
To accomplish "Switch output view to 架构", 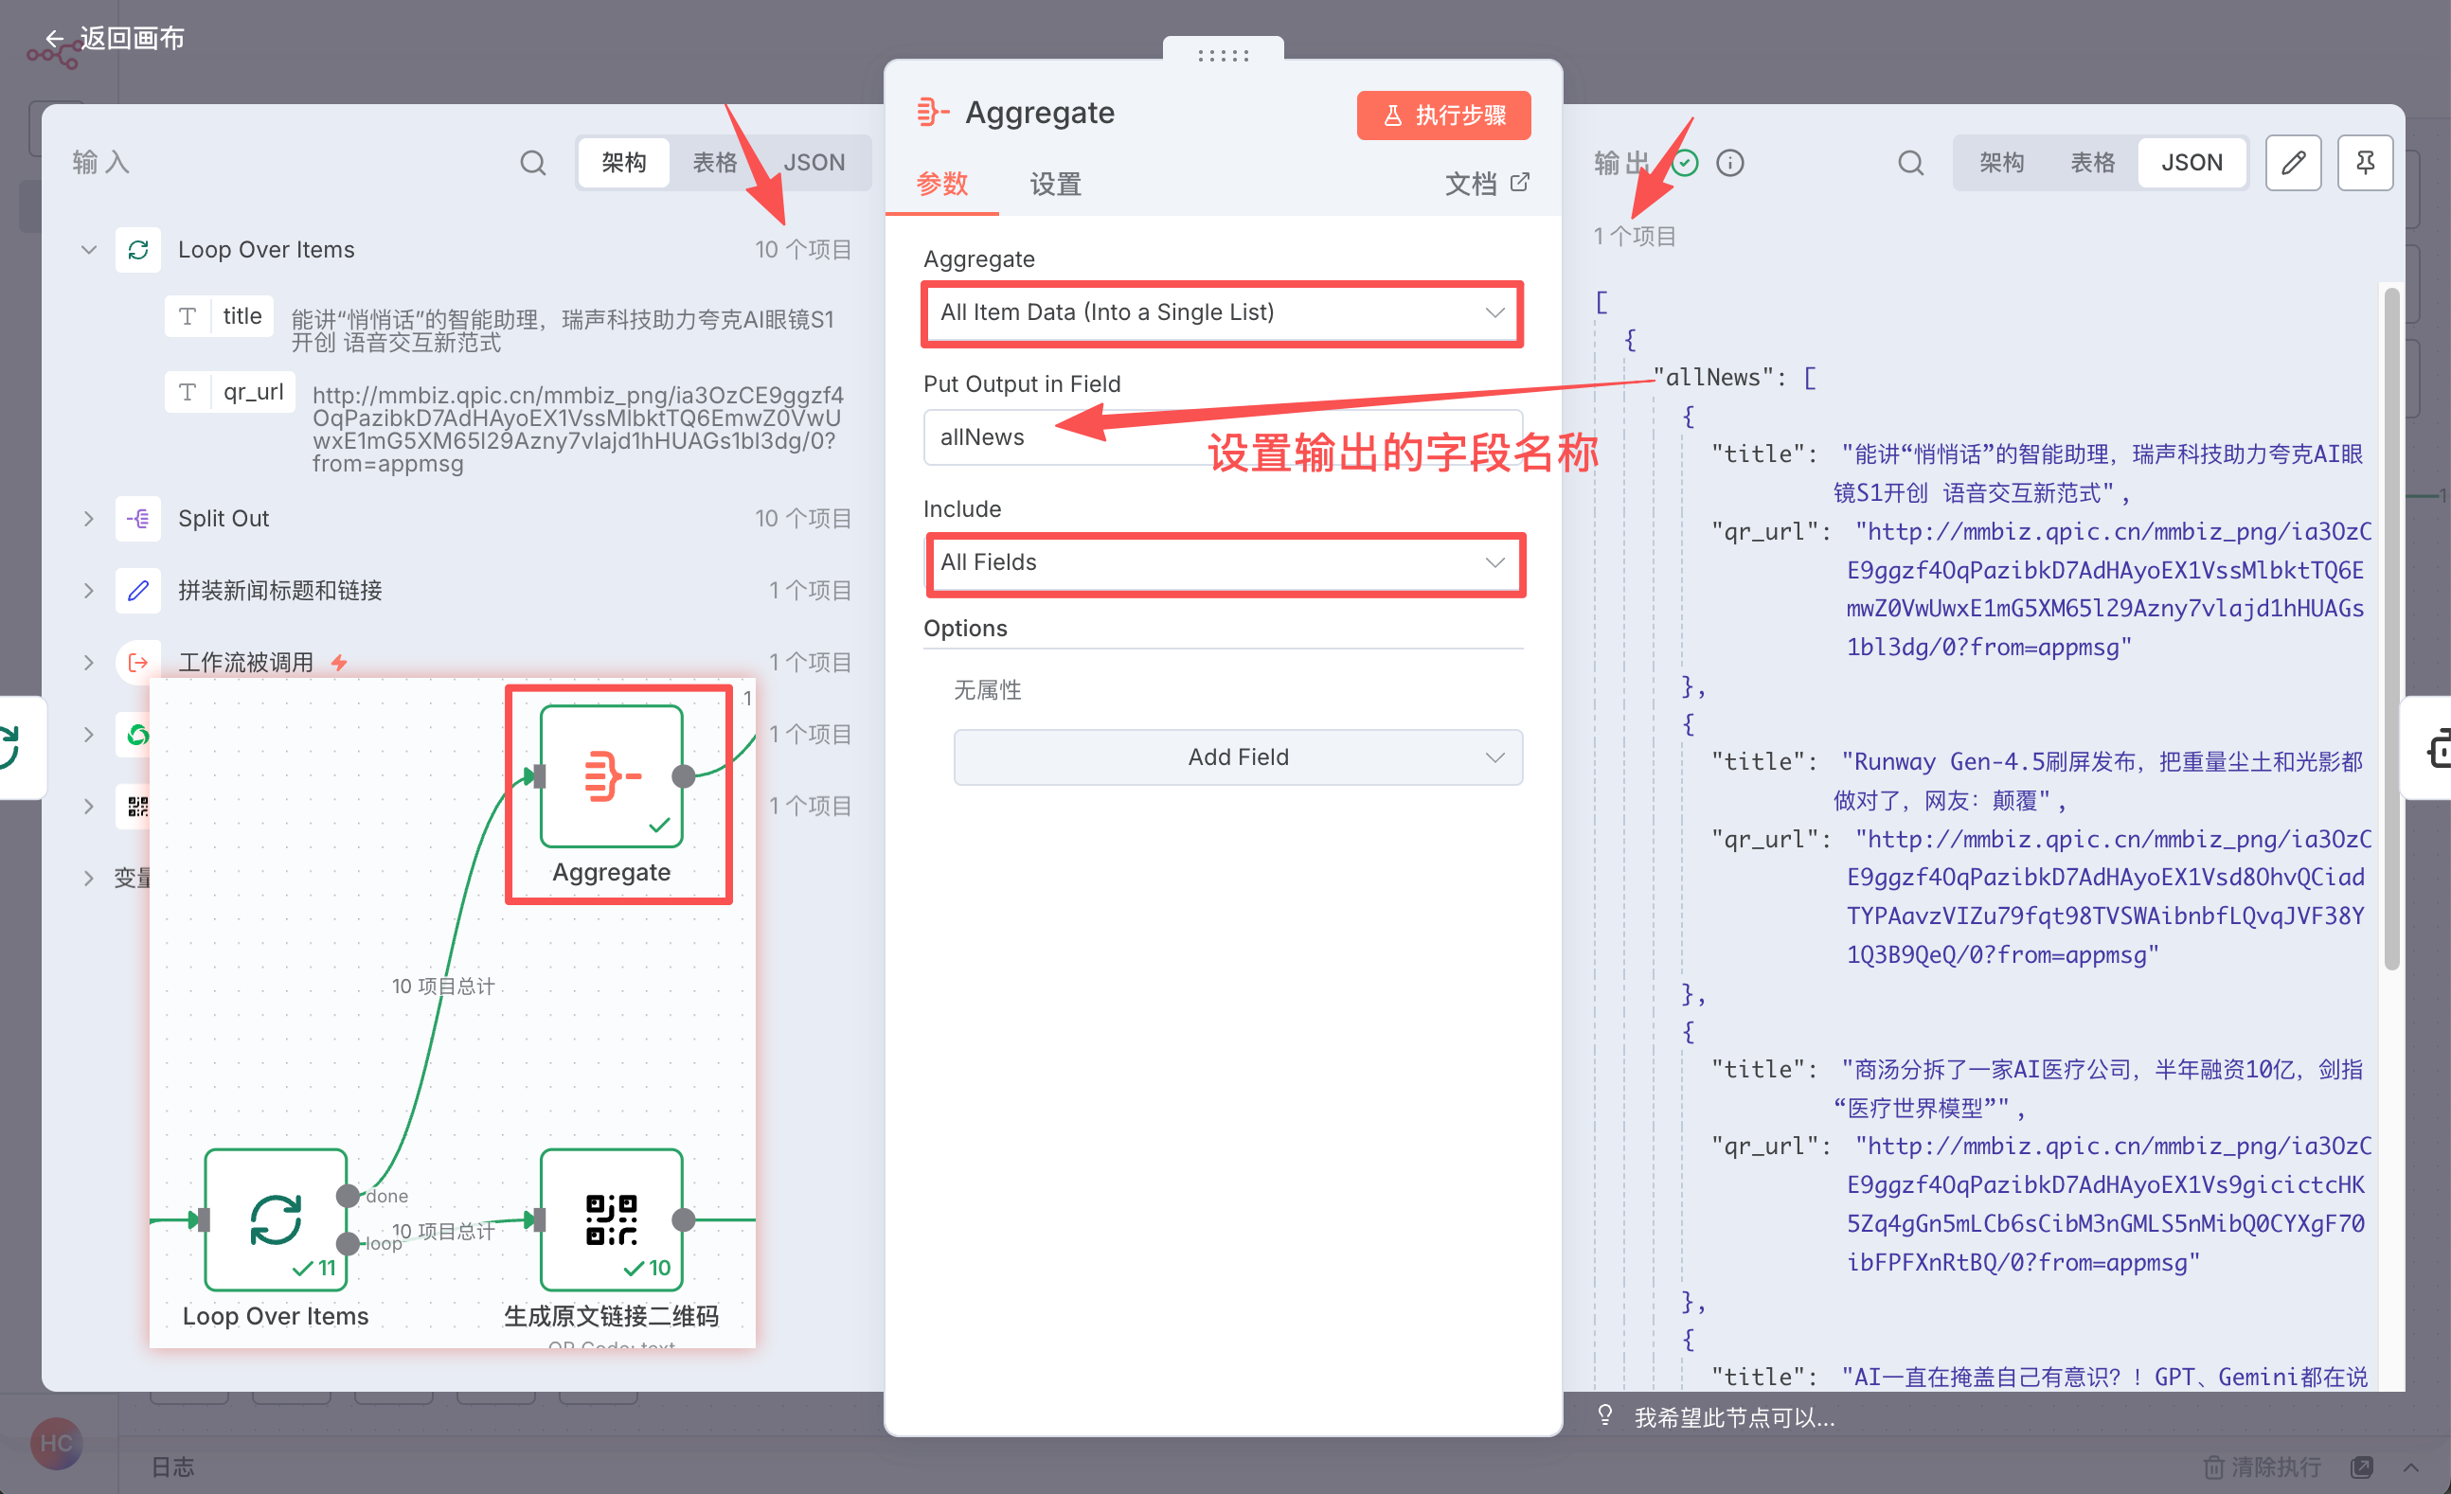I will (2001, 162).
